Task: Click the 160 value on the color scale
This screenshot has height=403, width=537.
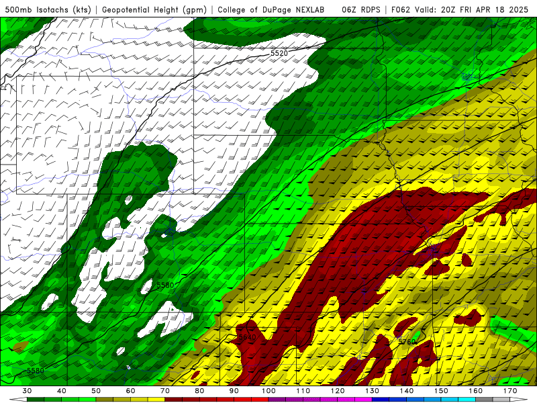Action: click(x=476, y=391)
